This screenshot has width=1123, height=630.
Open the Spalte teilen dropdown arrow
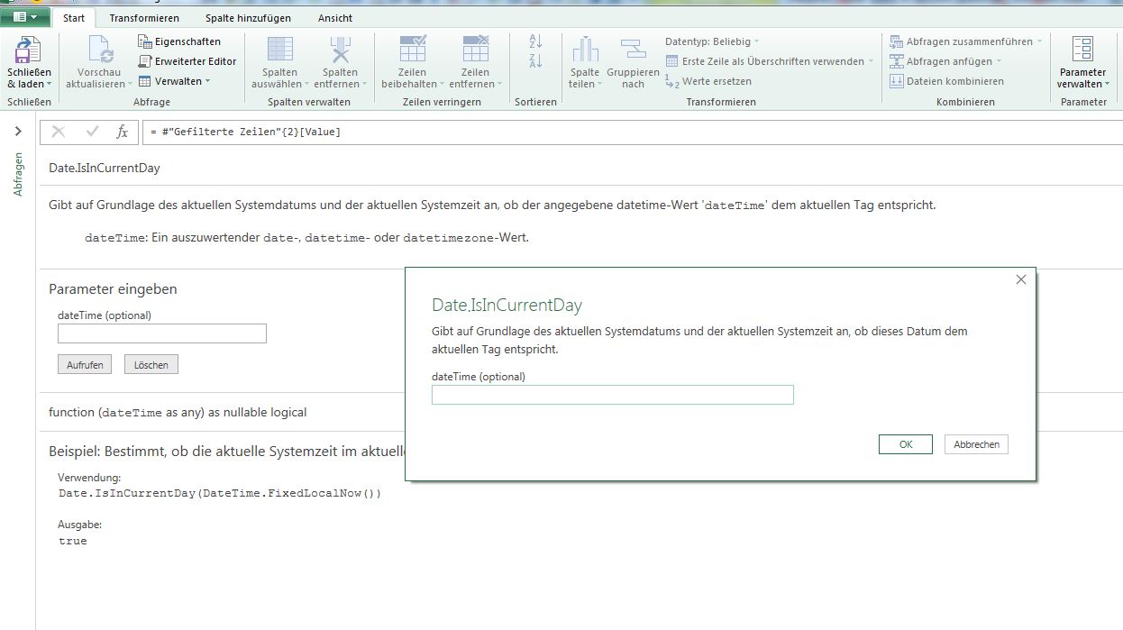(599, 85)
